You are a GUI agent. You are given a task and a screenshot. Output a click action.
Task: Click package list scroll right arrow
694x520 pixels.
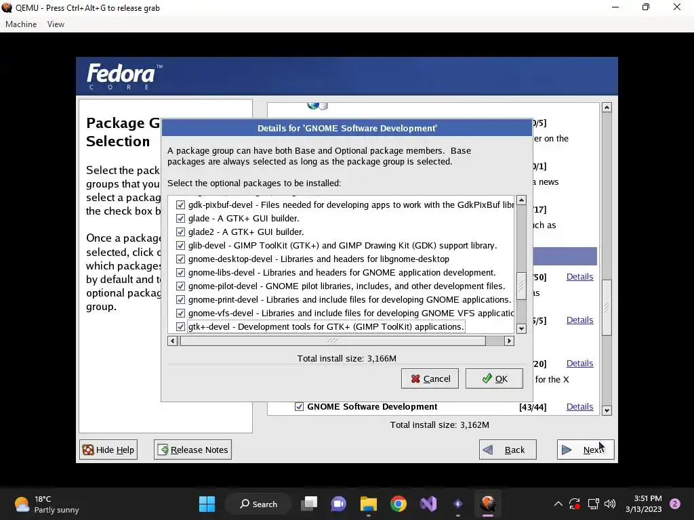click(x=509, y=341)
